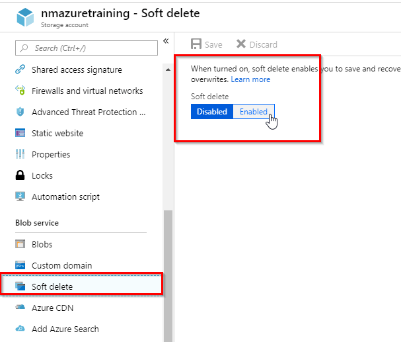Click the Locks padlock icon
Viewport: 401px width, 342px height.
[20, 176]
